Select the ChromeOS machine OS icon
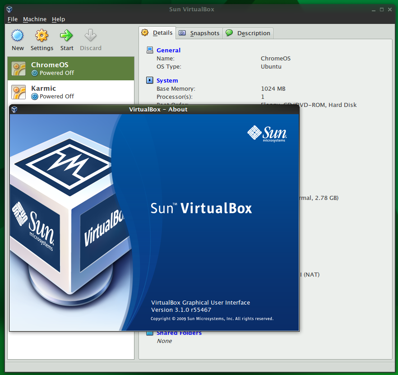Screen dimensions: 398x375 [19, 69]
